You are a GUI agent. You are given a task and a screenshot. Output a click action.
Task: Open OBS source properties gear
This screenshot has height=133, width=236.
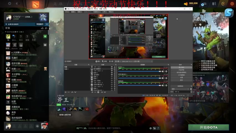click(98, 92)
